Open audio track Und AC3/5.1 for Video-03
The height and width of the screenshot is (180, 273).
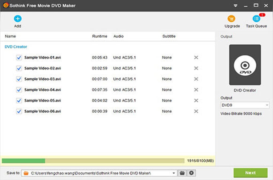pos(124,79)
